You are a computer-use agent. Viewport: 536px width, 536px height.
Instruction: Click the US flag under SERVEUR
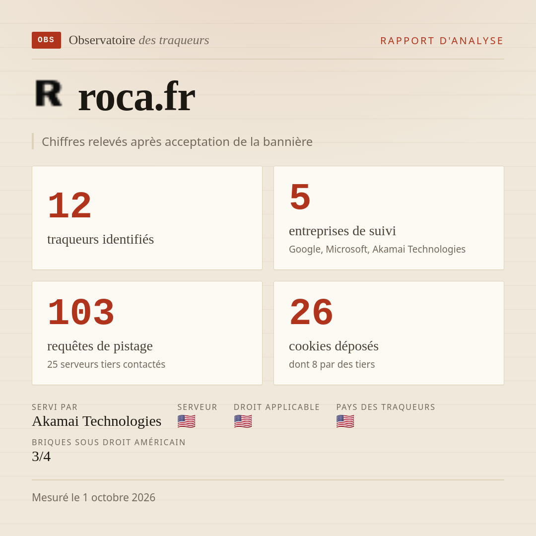click(x=186, y=421)
